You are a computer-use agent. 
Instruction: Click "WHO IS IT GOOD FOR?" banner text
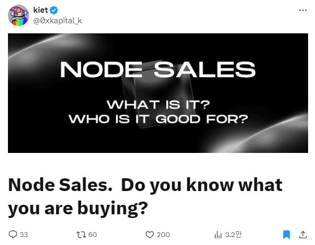click(159, 119)
